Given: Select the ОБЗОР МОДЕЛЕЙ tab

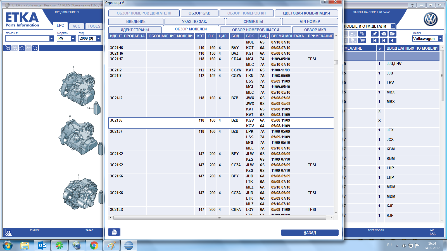Looking at the screenshot, I should 191,29.
